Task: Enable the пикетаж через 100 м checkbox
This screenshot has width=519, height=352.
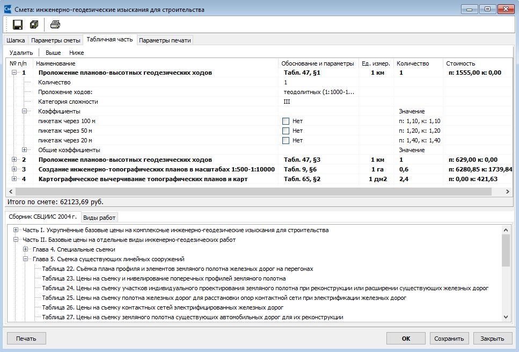Action: (x=286, y=121)
